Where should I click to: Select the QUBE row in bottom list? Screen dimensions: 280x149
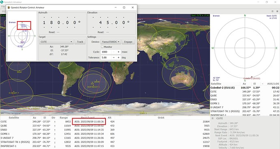(105, 126)
